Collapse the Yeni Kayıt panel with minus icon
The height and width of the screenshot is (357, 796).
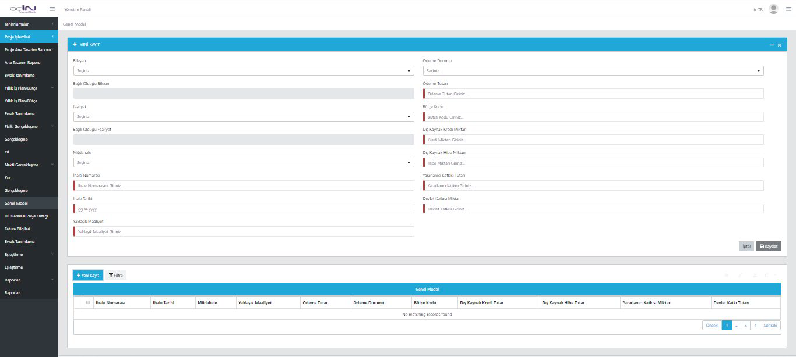tap(772, 45)
